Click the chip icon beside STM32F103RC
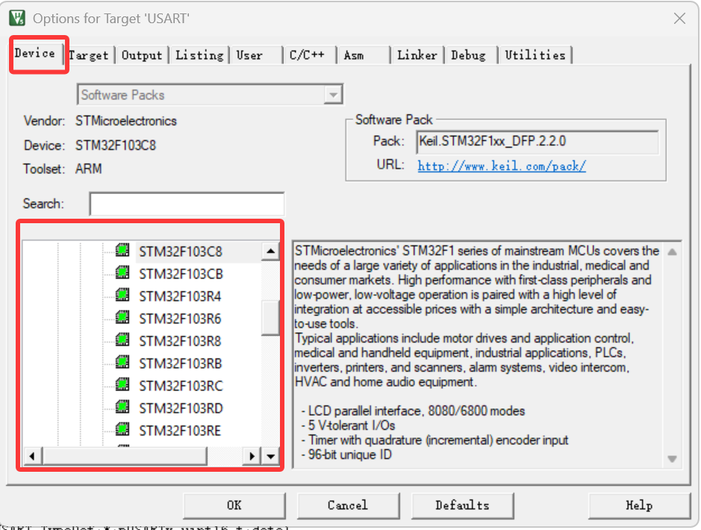Viewport: 701px width, 530px height. pyautogui.click(x=122, y=384)
